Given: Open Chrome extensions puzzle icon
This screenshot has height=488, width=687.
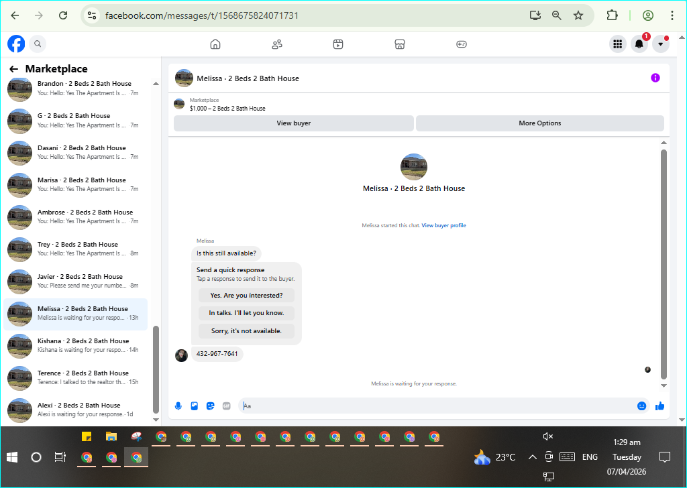Looking at the screenshot, I should [x=612, y=15].
